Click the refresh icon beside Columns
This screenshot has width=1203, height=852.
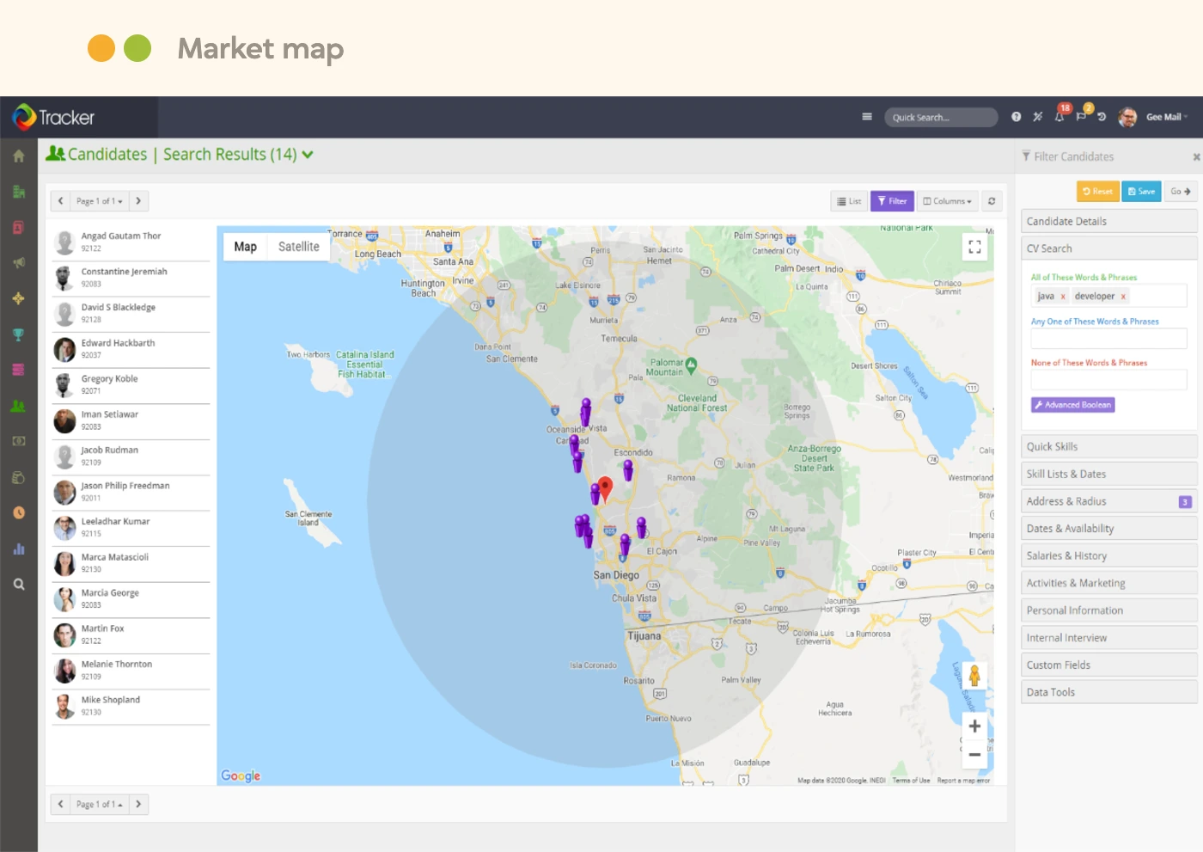click(992, 201)
